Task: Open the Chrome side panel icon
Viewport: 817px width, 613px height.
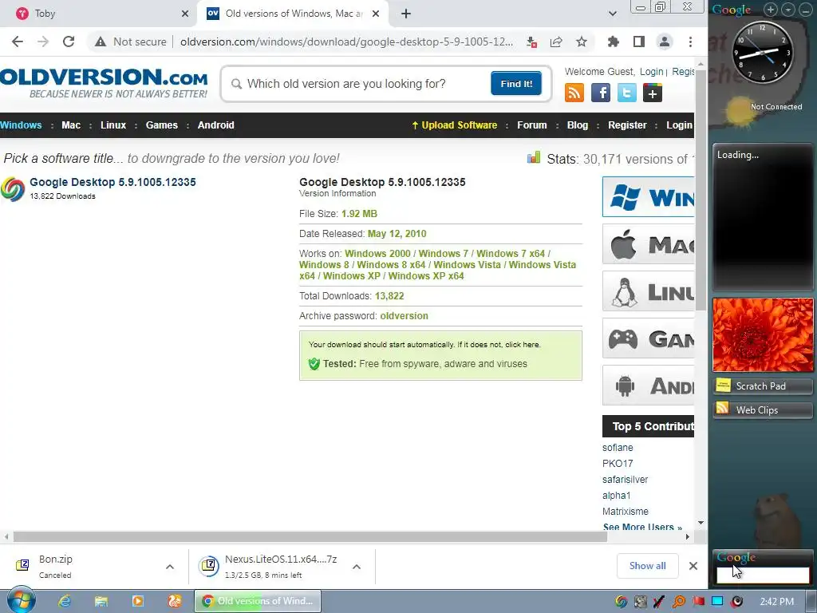Action: pyautogui.click(x=639, y=42)
